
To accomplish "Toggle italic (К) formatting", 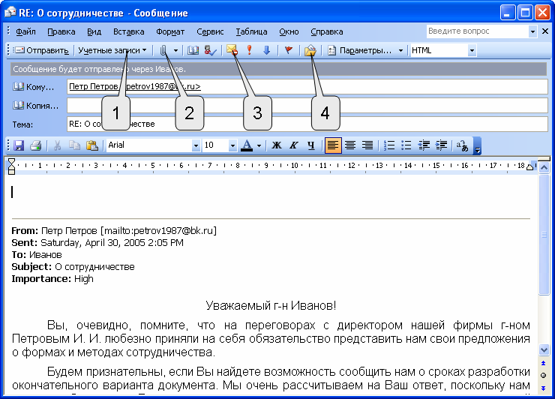I will point(294,145).
